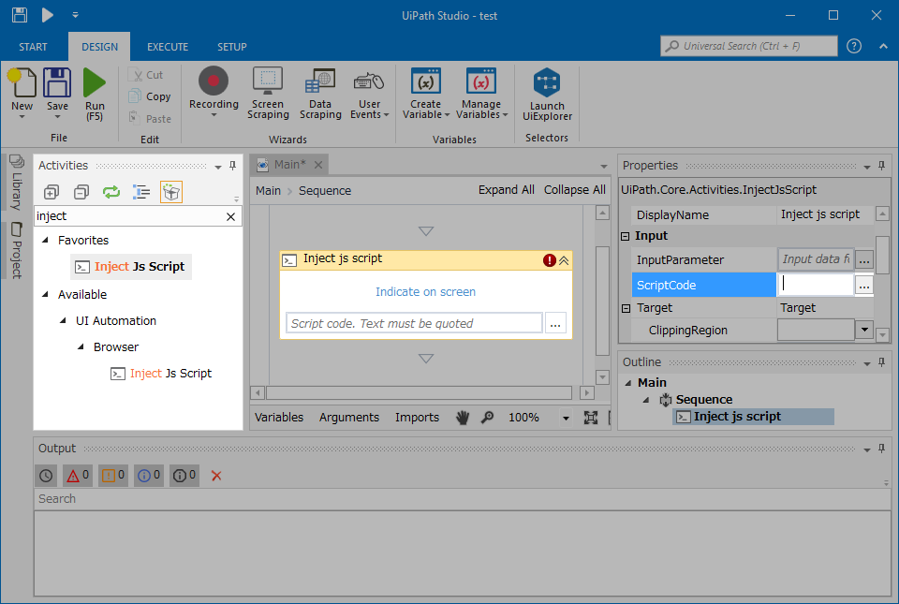Viewport: 899px width, 604px height.
Task: Collapse the Input property group
Action: coord(626,236)
